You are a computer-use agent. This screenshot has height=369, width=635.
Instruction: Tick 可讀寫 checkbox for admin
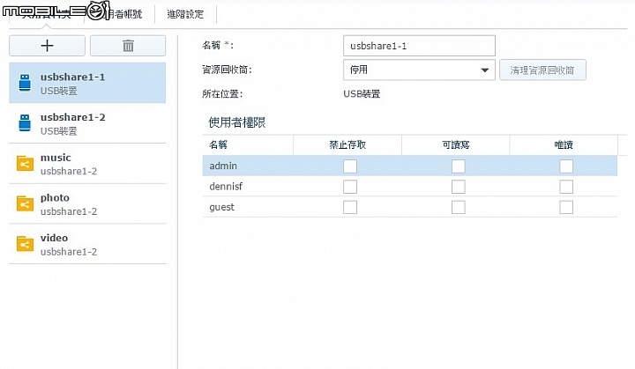coord(458,166)
